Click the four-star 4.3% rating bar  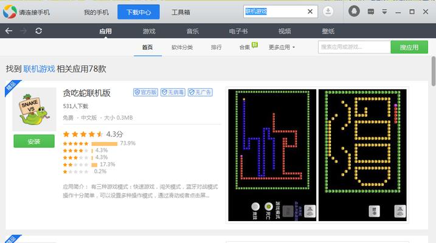92,151
